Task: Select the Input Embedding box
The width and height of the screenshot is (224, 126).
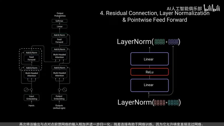Action: coord(31,97)
